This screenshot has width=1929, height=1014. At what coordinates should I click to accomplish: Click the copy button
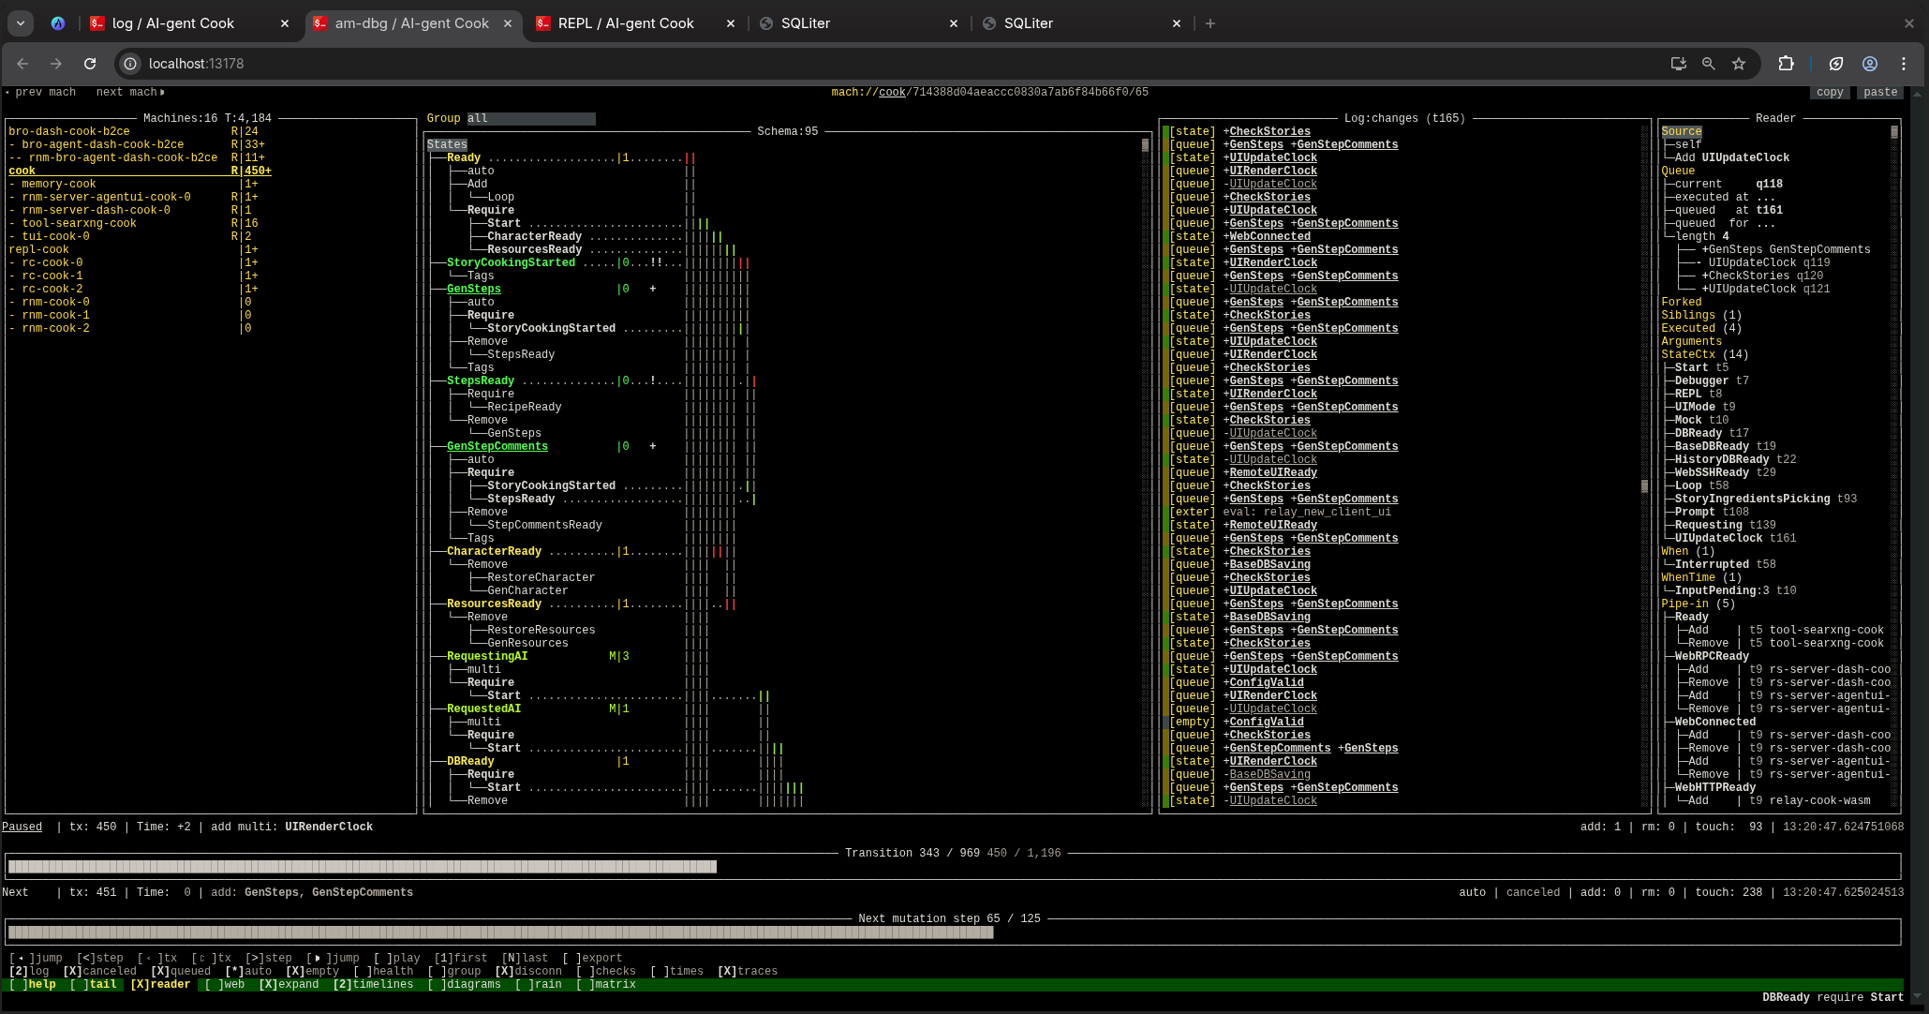tap(1829, 92)
